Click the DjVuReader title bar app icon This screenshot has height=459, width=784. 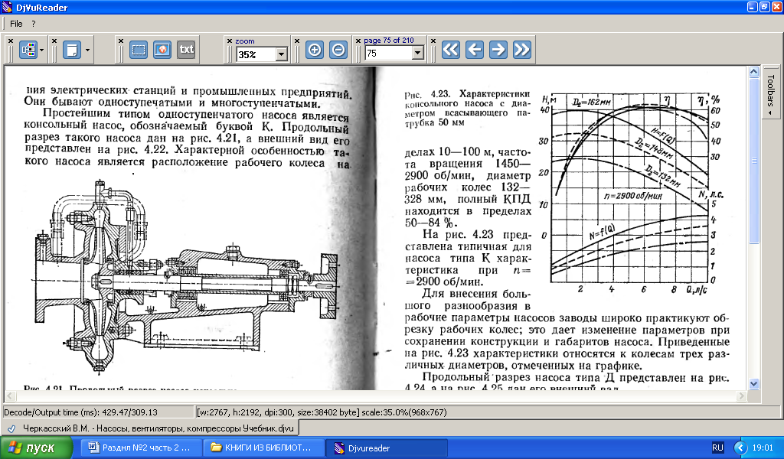click(x=7, y=8)
